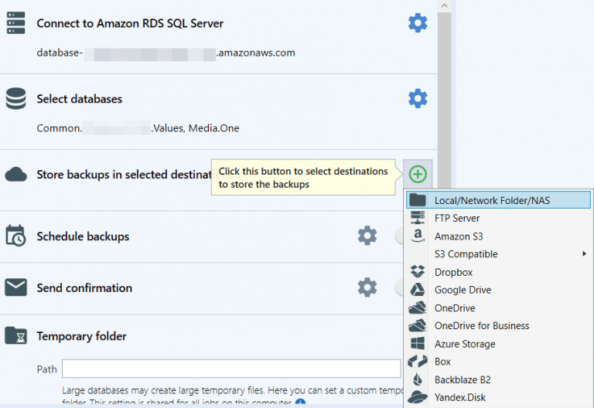Open Amazon RDS SQL Server connection settings gear
Image resolution: width=594 pixels, height=408 pixels.
point(418,23)
